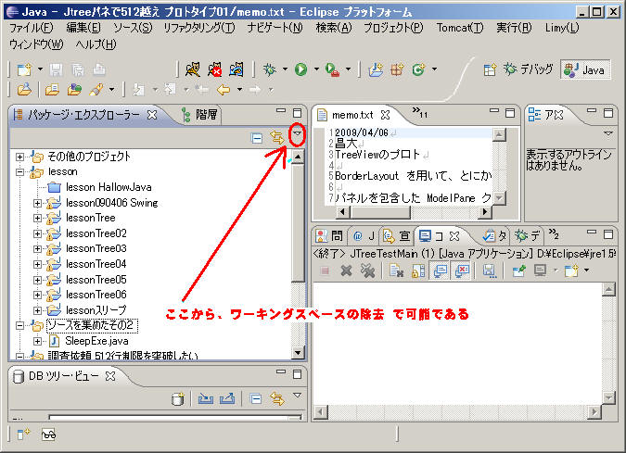Switch to the Debug (デバッグ) perspective

coord(528,69)
